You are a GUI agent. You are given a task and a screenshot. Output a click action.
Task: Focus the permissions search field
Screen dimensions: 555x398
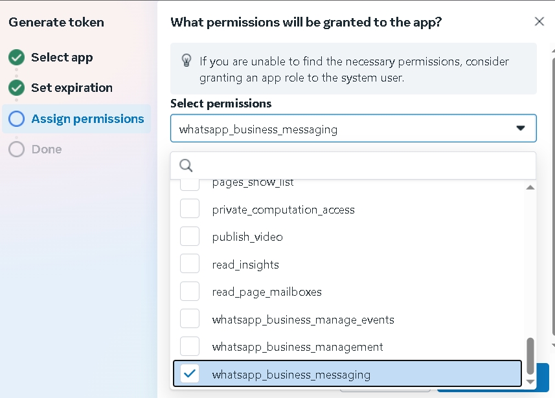tap(359, 166)
